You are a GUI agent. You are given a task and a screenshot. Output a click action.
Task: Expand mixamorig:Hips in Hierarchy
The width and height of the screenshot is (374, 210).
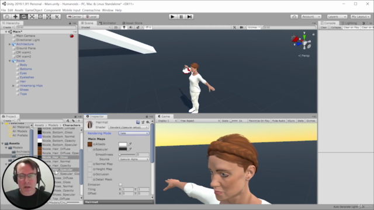pos(13,86)
